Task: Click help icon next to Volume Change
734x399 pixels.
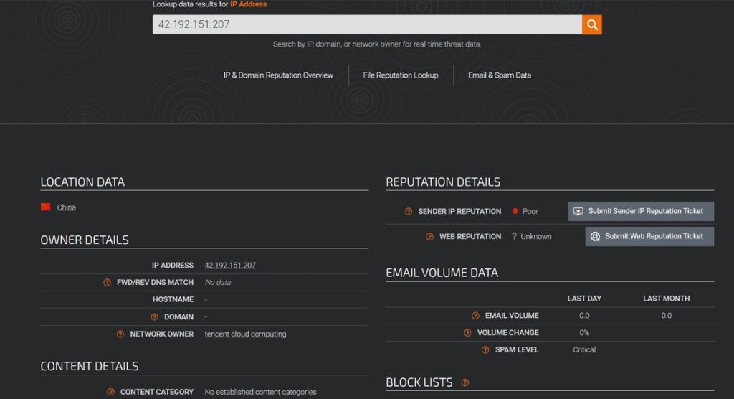Action: (x=467, y=333)
